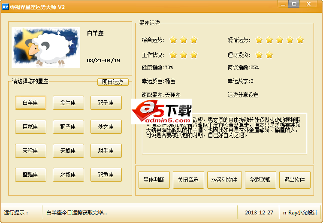Maximize the window
The image size is (323, 223).
pyautogui.click(x=294, y=4)
